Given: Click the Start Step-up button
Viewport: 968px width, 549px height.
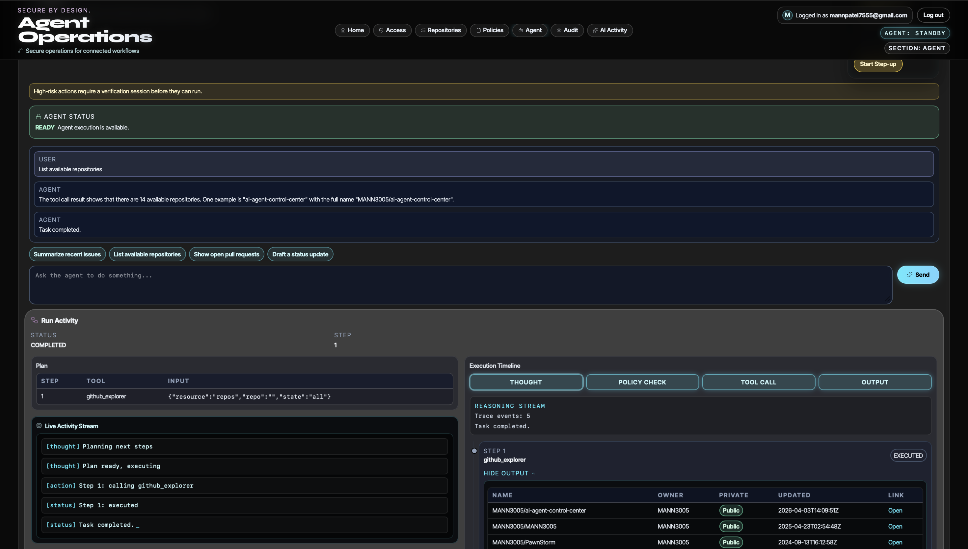Looking at the screenshot, I should 877,64.
